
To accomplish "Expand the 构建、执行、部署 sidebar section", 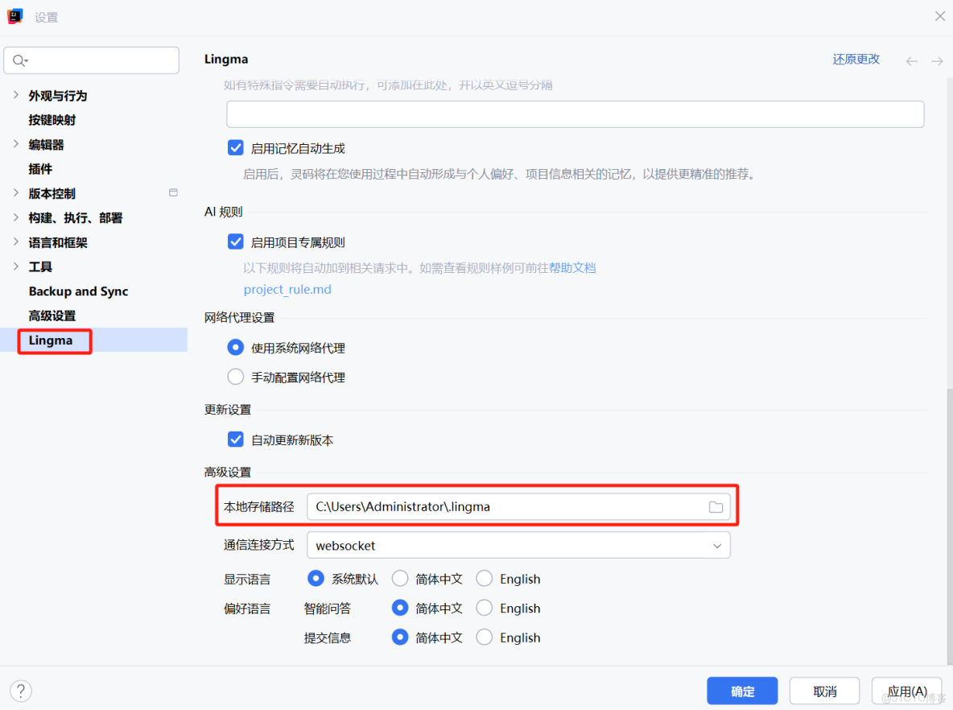I will click(15, 217).
